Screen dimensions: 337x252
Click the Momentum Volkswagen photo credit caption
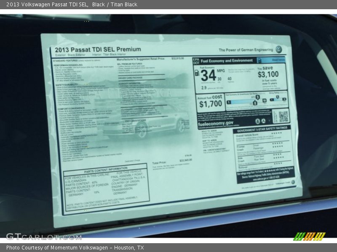[75, 248]
